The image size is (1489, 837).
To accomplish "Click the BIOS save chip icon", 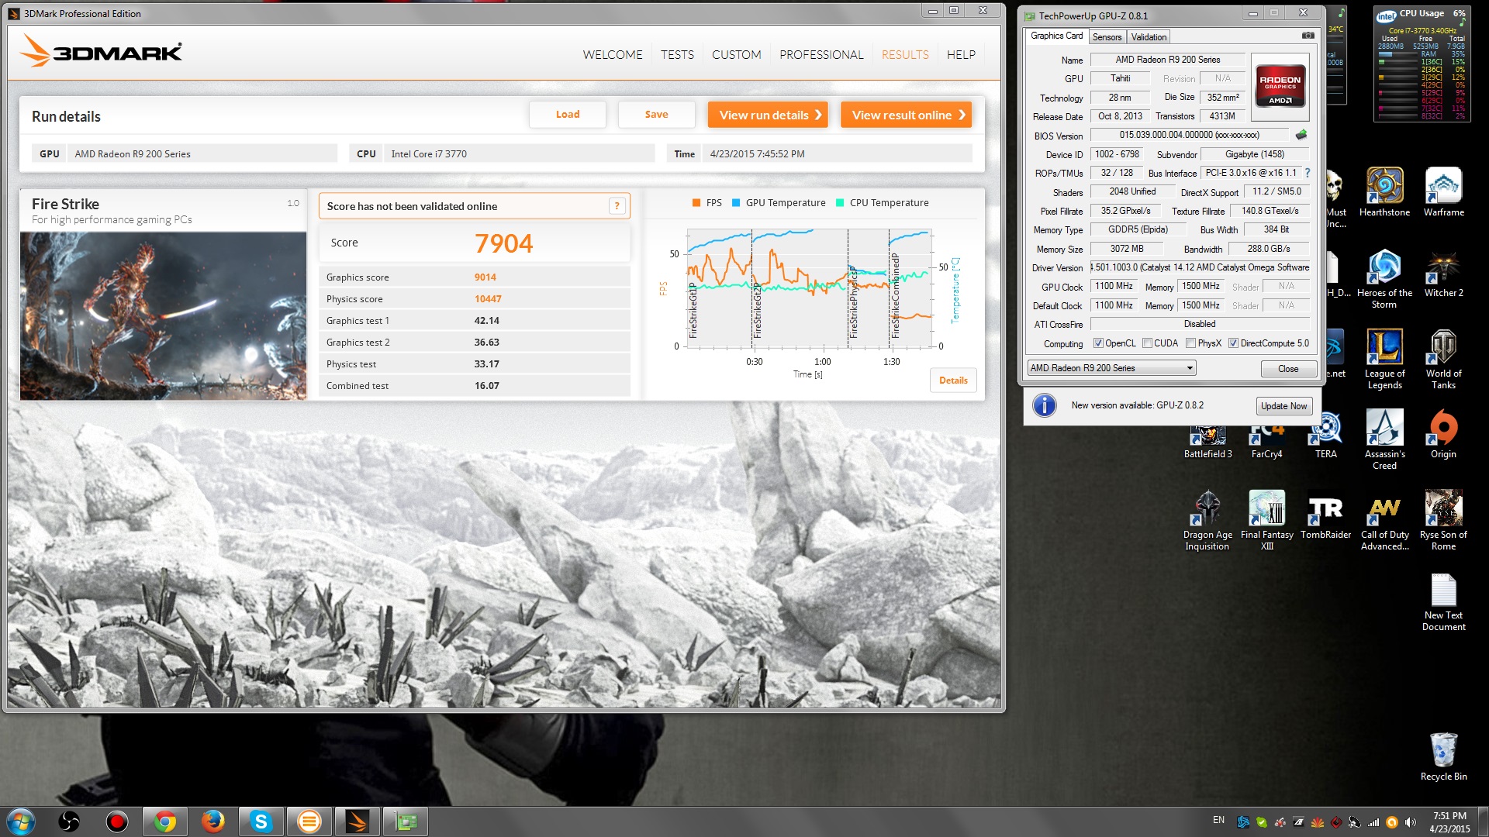I will (1301, 135).
